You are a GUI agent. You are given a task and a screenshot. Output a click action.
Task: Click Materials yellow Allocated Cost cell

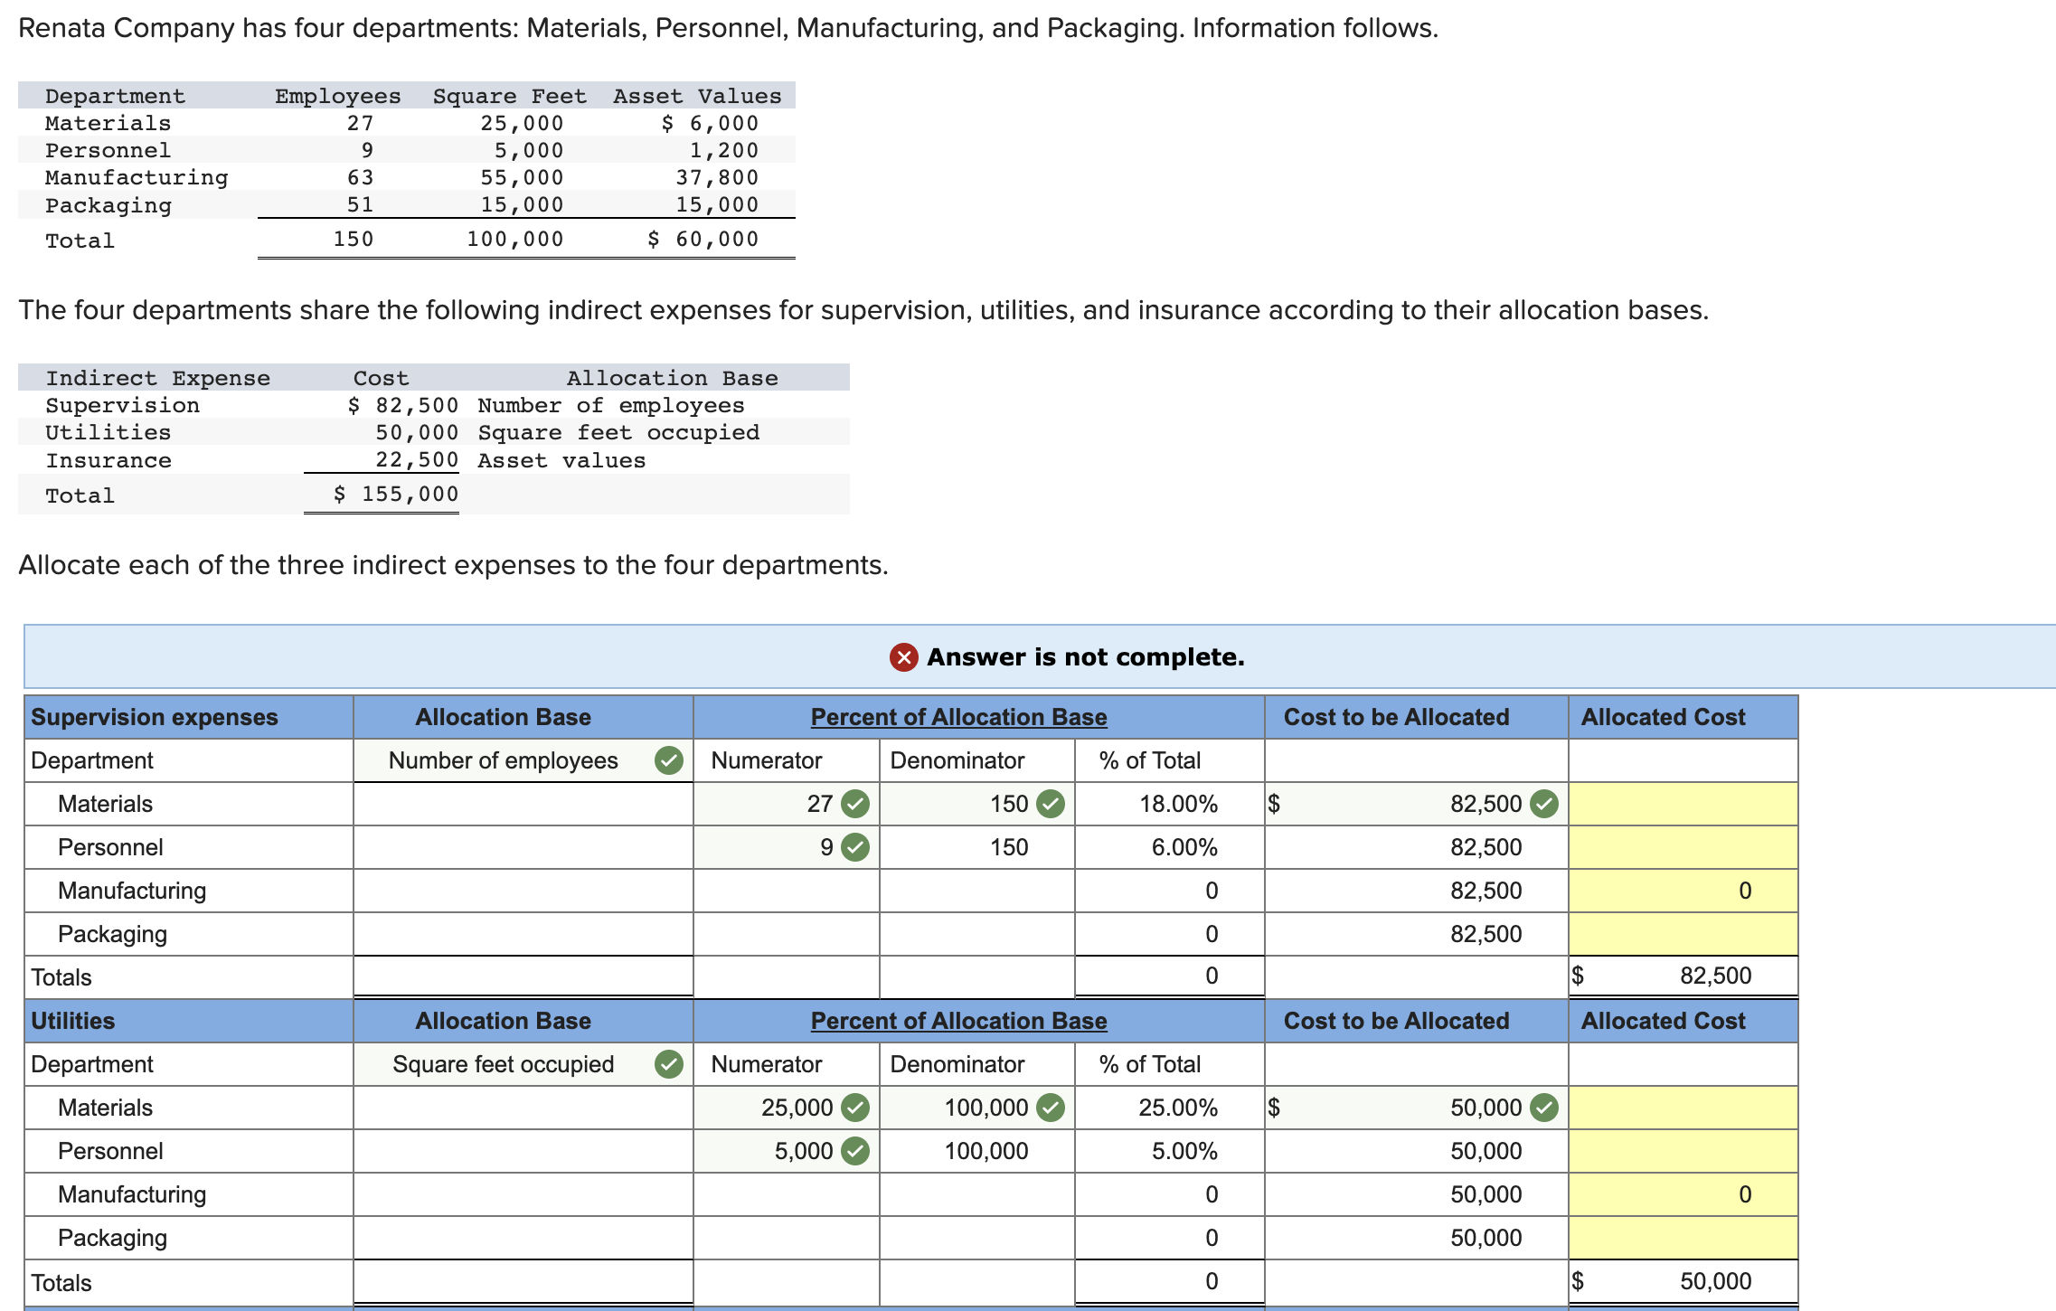point(1682,804)
